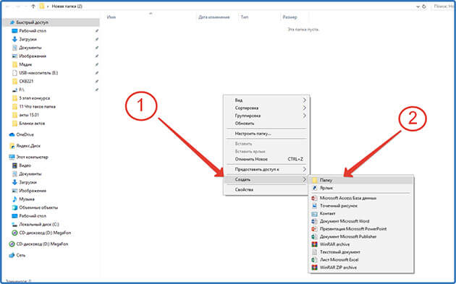
Task: Choose Обновить in the context menu
Action: [266, 124]
